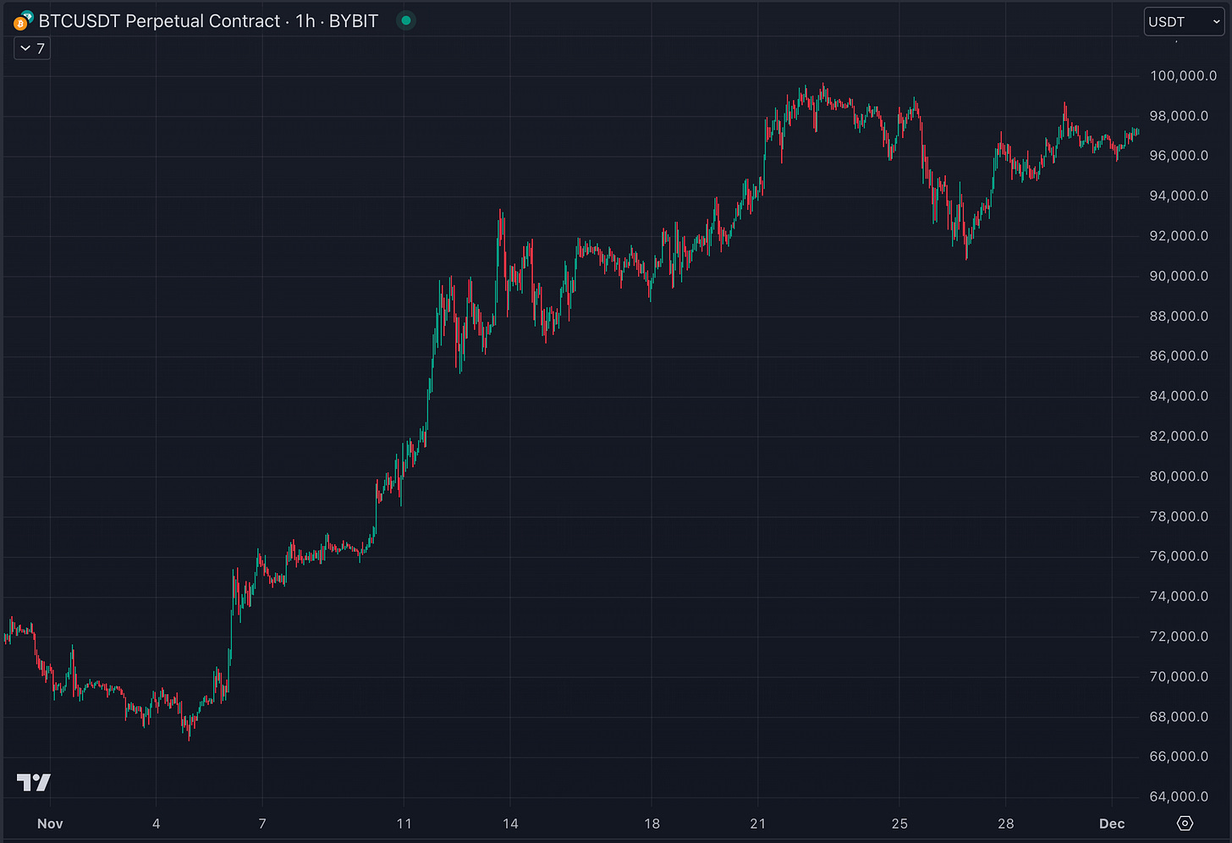Click the 80,000.0 price axis label
This screenshot has height=843, width=1232.
tap(1179, 477)
